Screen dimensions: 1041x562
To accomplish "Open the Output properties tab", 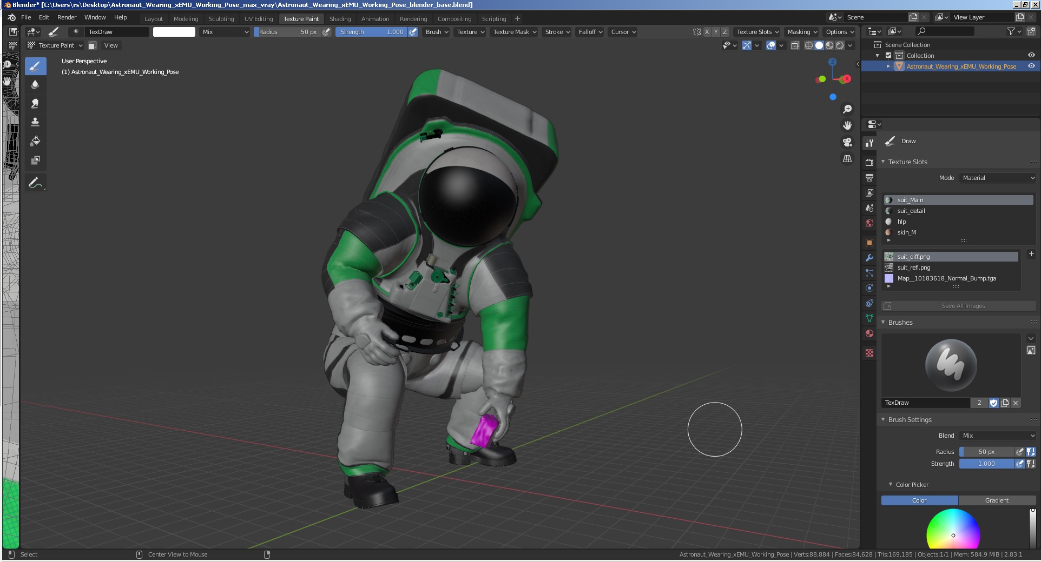I will point(869,177).
